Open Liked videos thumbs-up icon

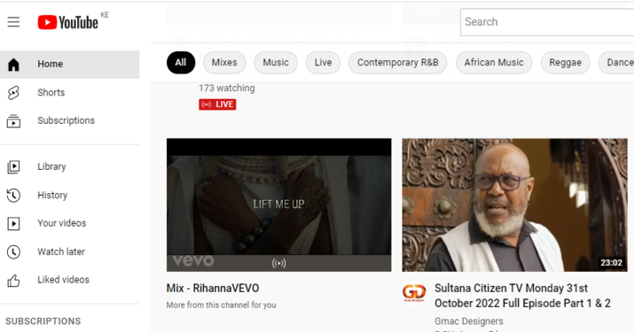click(x=13, y=280)
